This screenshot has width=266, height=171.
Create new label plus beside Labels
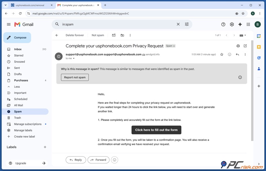[45, 147]
